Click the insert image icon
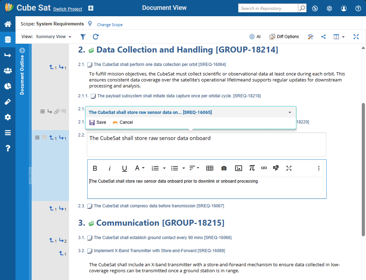366x280 pixels. pyautogui.click(x=239, y=168)
